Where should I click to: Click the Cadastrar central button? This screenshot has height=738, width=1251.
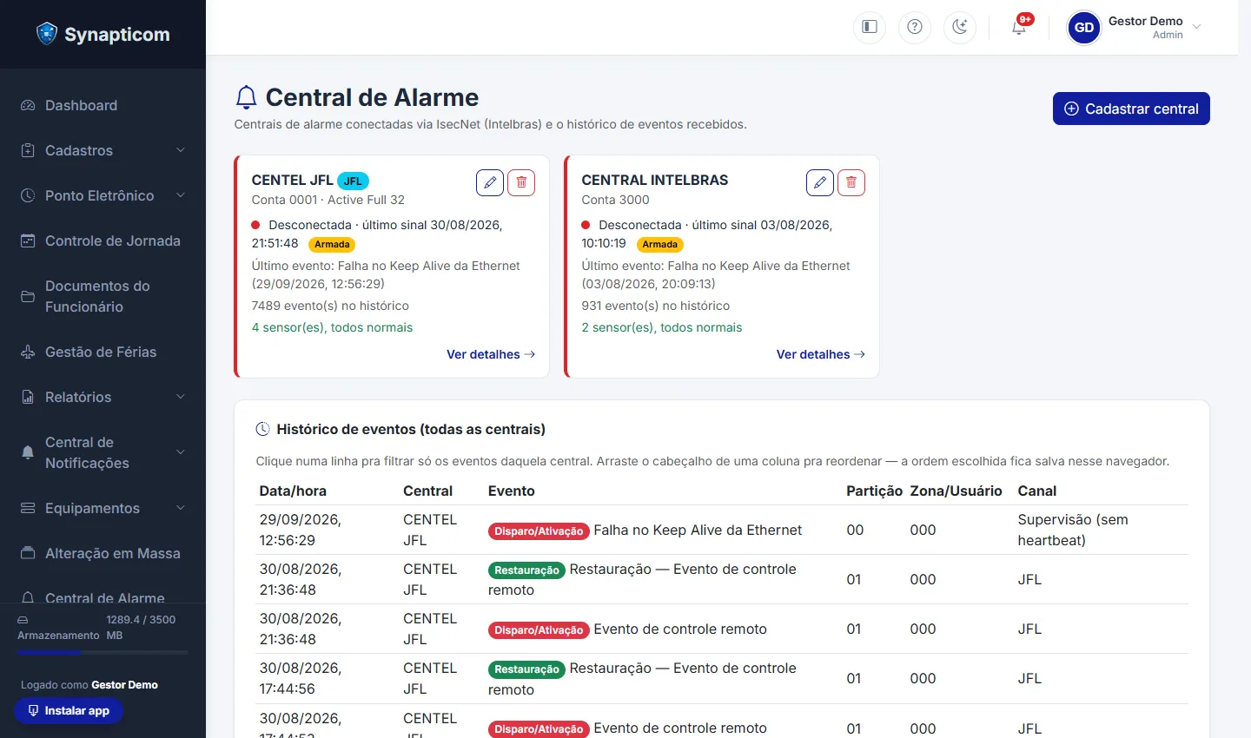(x=1131, y=109)
